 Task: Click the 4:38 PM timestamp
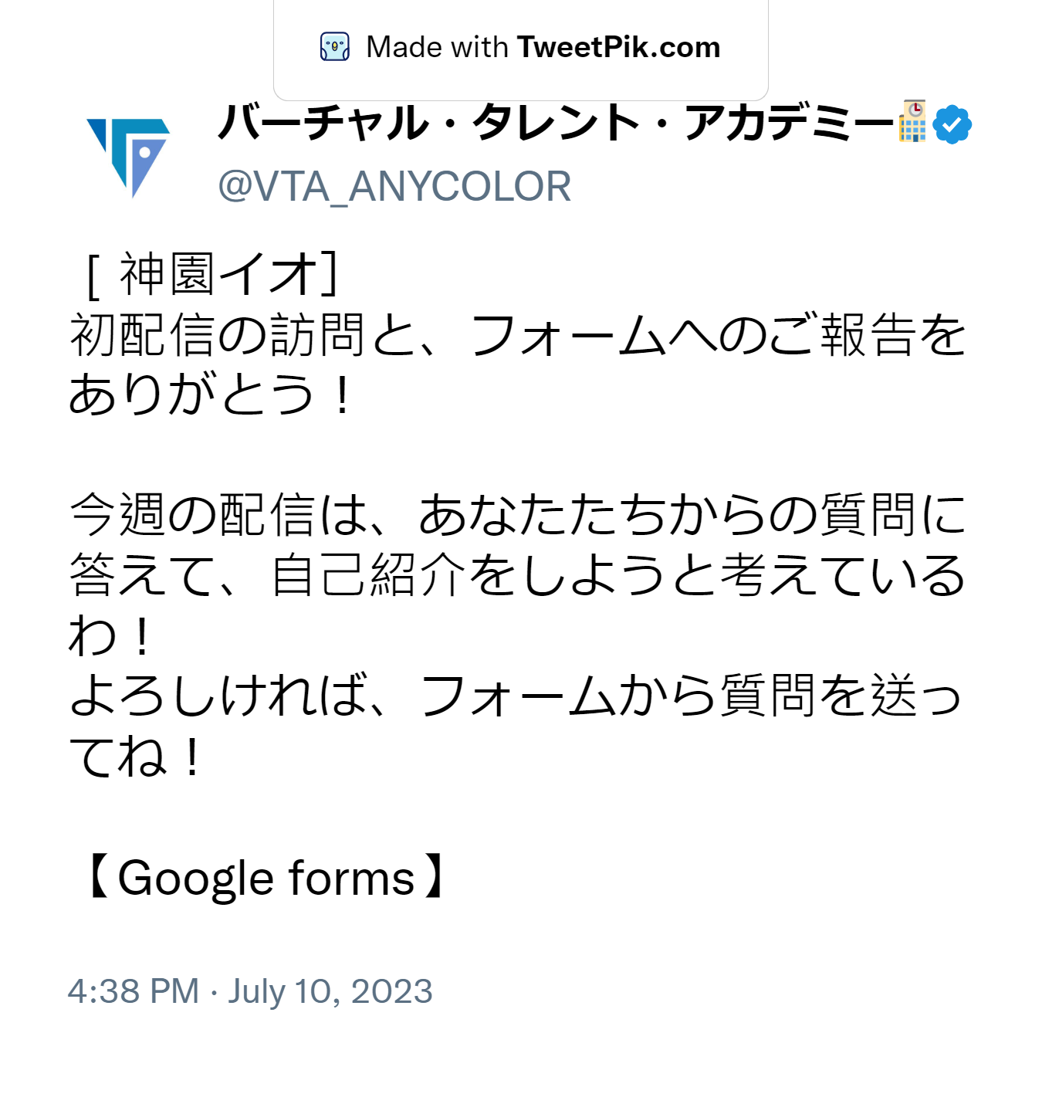point(134,991)
